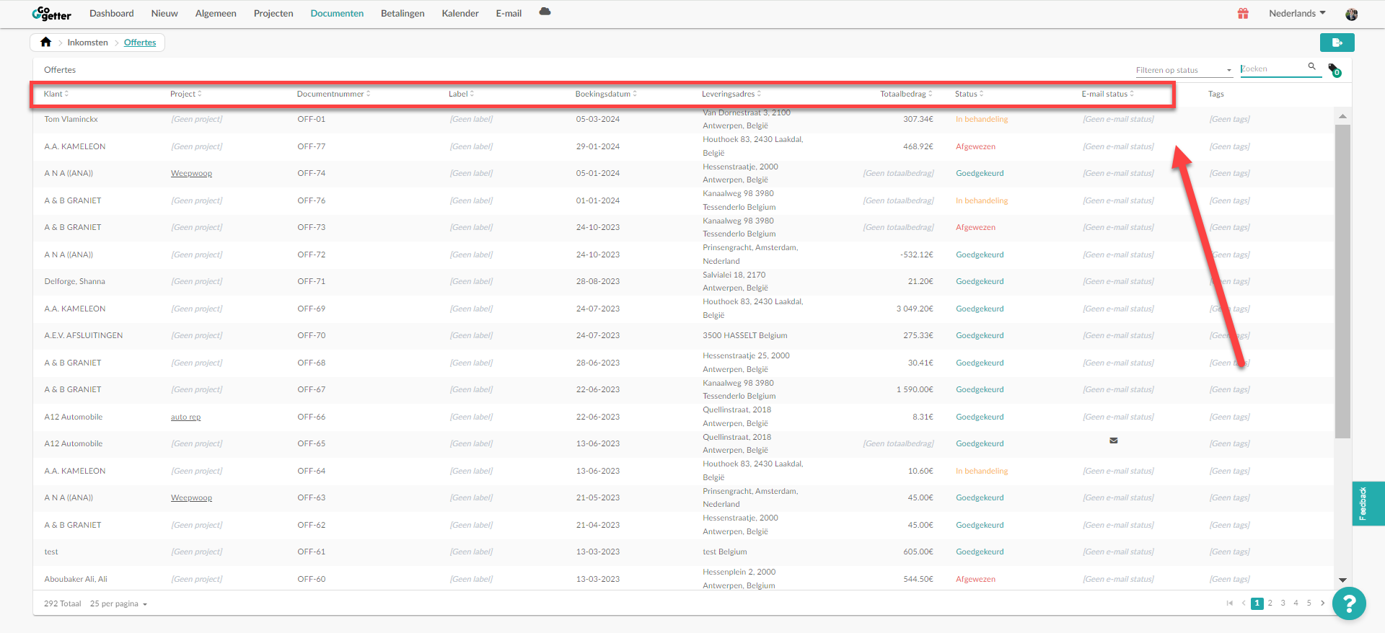Go to previous page arrow
This screenshot has width=1385, height=633.
point(1243,603)
